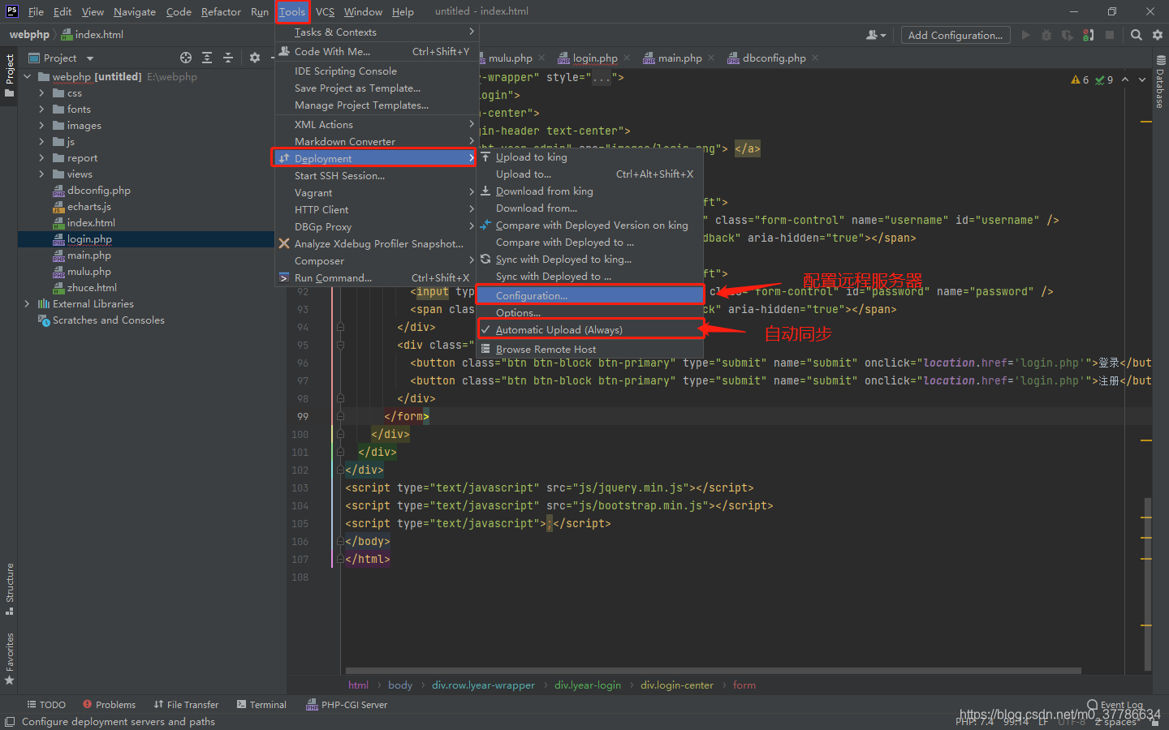Click the Debug bug icon

1046,35
